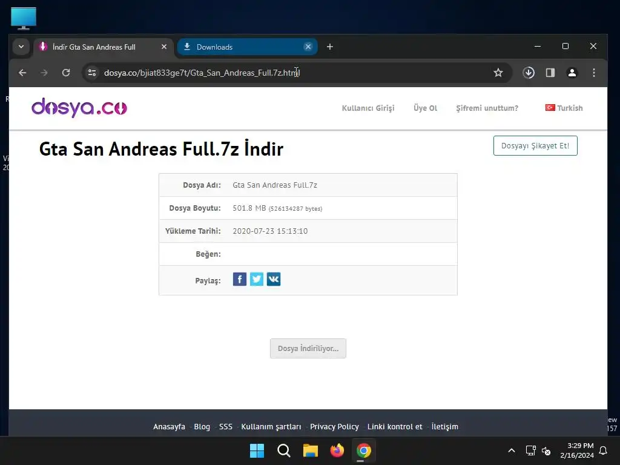Click the file name Gta San Andreas Full.7z
The width and height of the screenshot is (620, 465).
click(x=275, y=185)
